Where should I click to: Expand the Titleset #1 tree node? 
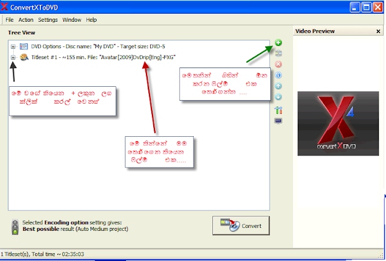click(13, 57)
